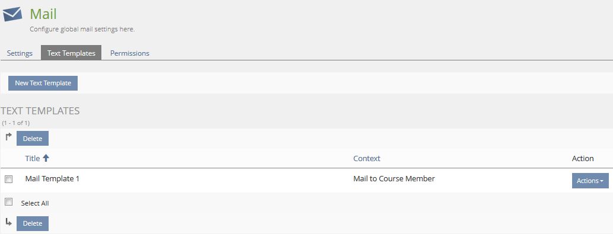Image resolution: width=613 pixels, height=234 pixels.
Task: Open the Text Templates tab
Action: pyautogui.click(x=71, y=53)
